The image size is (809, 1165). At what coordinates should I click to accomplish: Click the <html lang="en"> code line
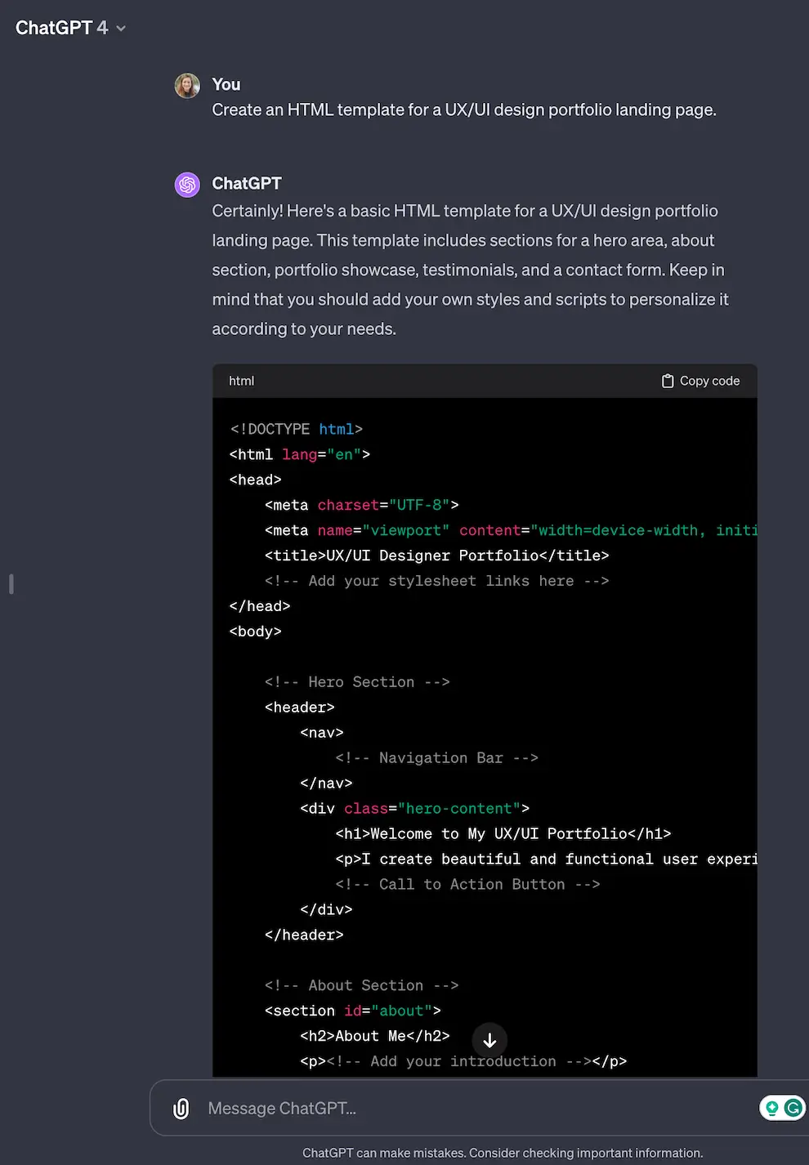[x=300, y=454]
